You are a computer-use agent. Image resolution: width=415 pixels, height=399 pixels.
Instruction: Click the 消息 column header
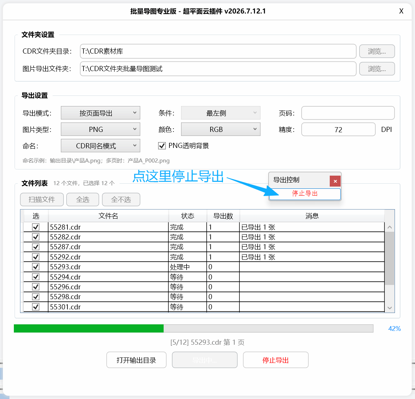coord(312,216)
